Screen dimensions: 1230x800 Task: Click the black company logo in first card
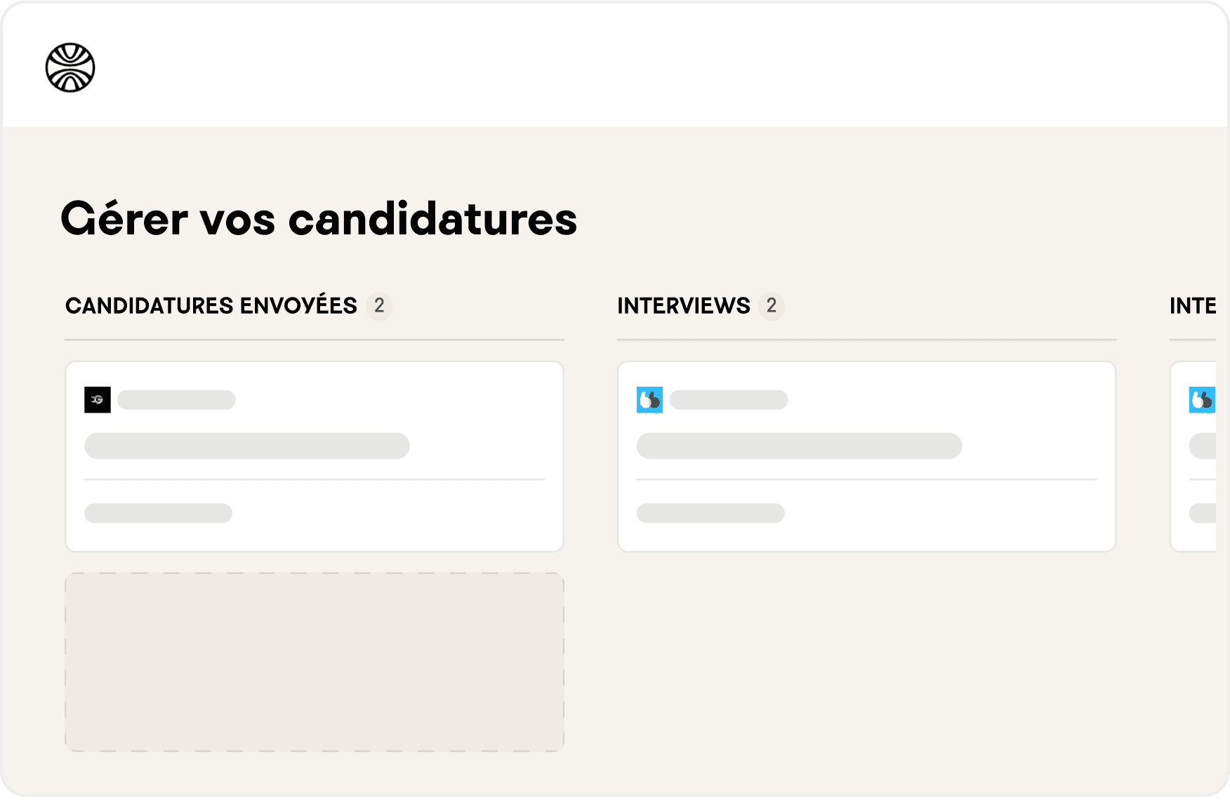(98, 400)
